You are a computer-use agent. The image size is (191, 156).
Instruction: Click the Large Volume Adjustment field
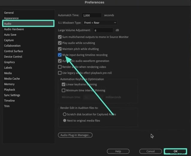tap(103, 30)
